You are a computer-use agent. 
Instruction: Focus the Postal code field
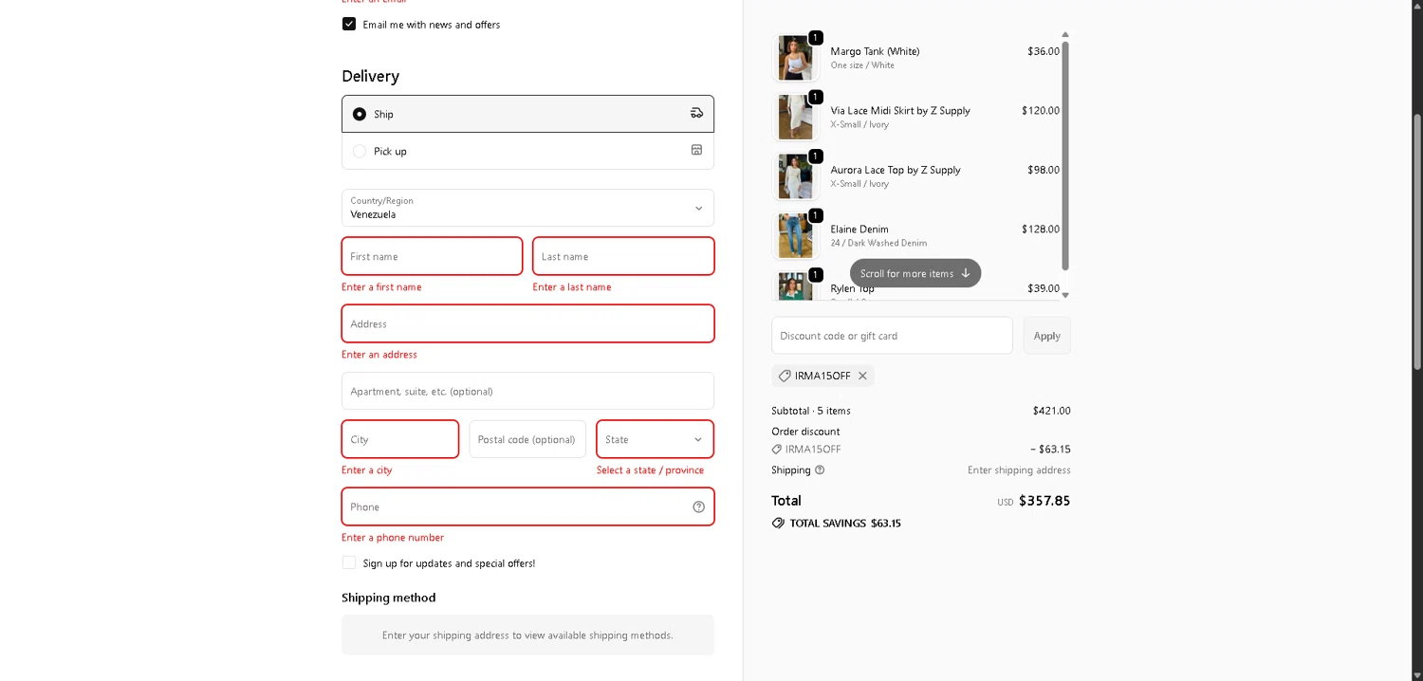tap(527, 439)
